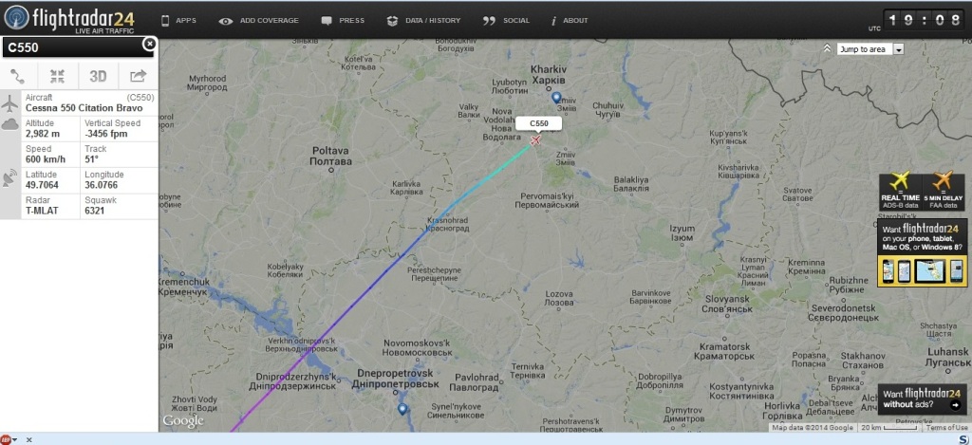The height and width of the screenshot is (445, 972).
Task: Click the Flightradar24 without ads banner
Action: [922, 399]
